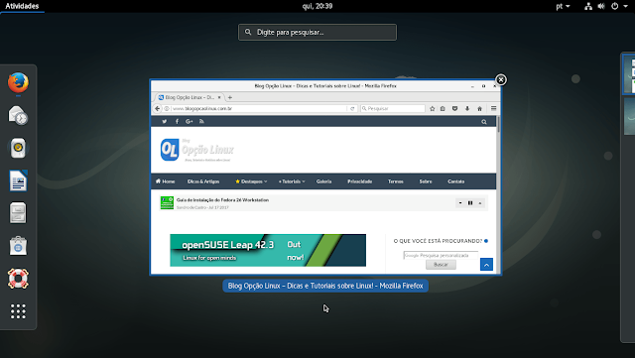Select the first workspace thumbnail

629,74
